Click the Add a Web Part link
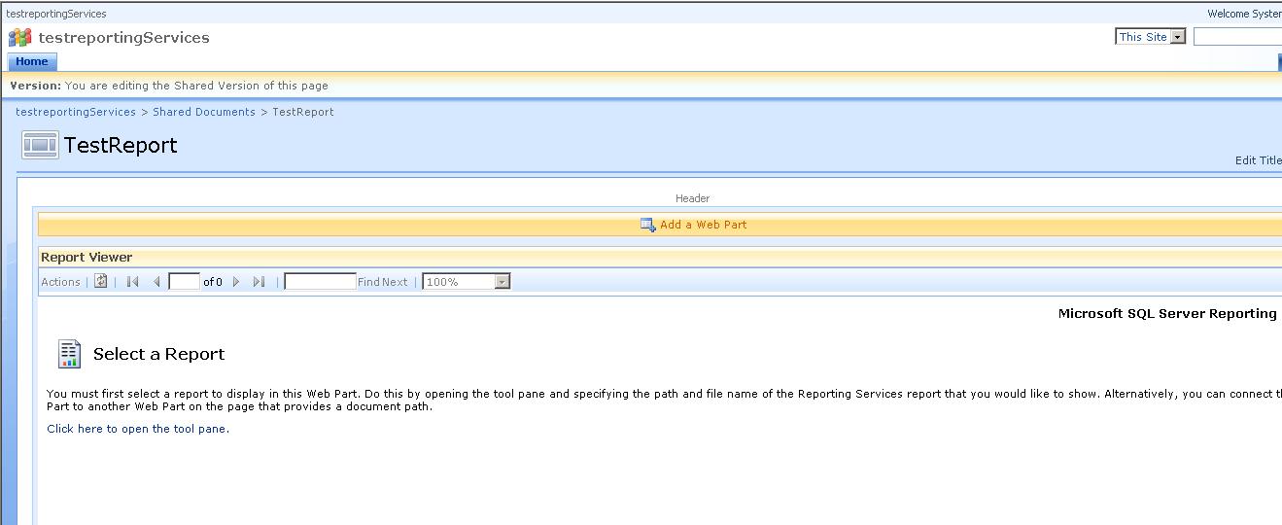Screen dimensions: 1282x525 click(x=704, y=225)
